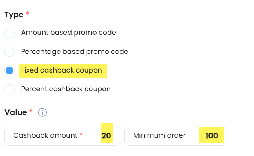Enable the Percent cashback coupon radio button
The height and width of the screenshot is (156, 254).
point(10,89)
